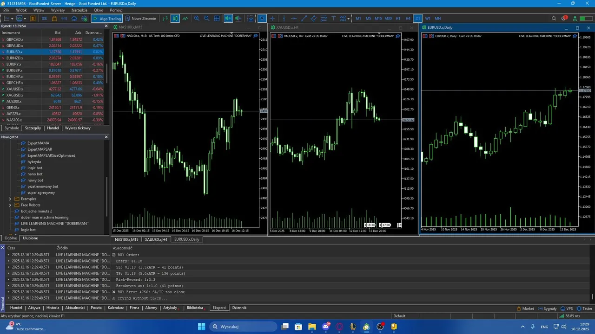Switch to Wykres tickowy tab
The height and width of the screenshot is (334, 595).
click(78, 128)
